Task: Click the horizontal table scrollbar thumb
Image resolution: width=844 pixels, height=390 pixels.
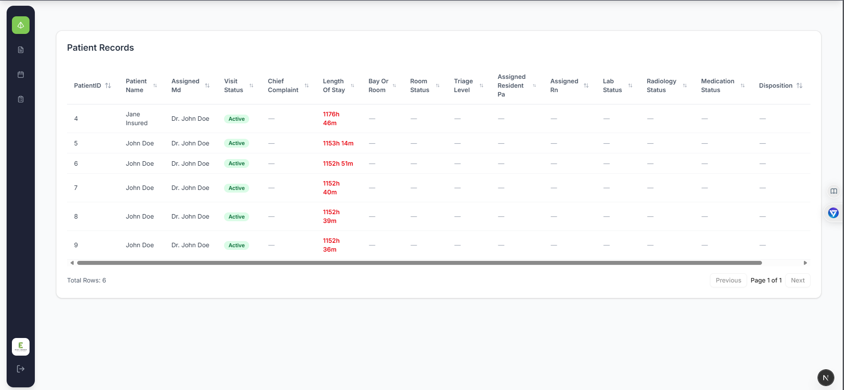Action: pyautogui.click(x=419, y=263)
